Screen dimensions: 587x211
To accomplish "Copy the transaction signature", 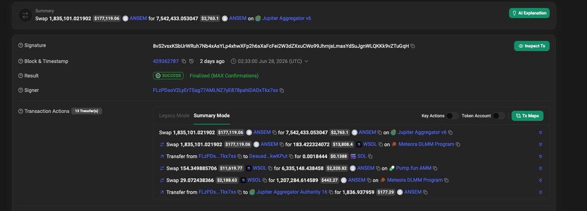I will 413,46.
